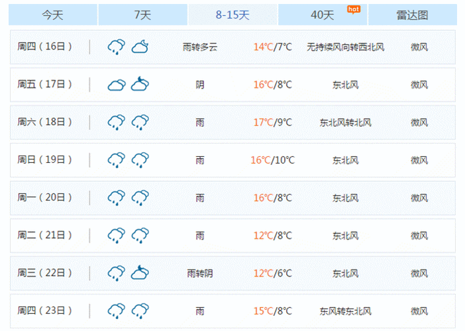Open the 雷达图 tab

pyautogui.click(x=413, y=15)
